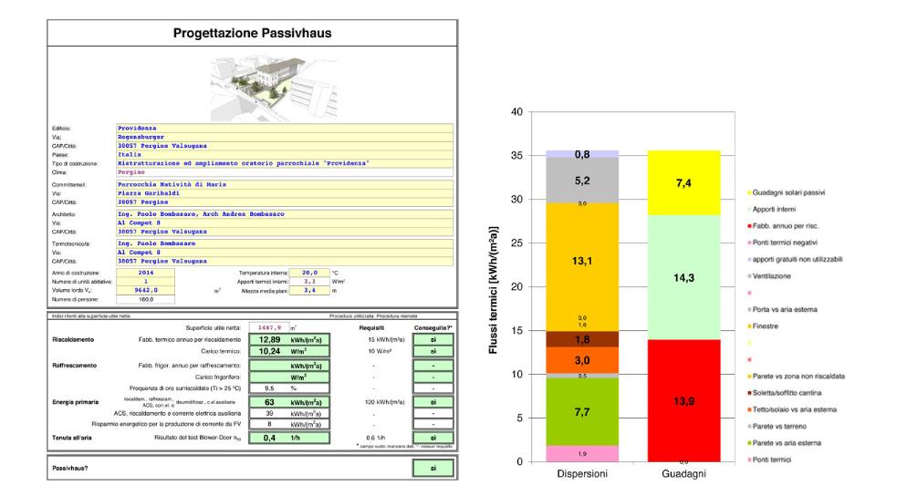Click the annual heating demand cell '12,89'
This screenshot has width=907, height=496.
pos(289,340)
